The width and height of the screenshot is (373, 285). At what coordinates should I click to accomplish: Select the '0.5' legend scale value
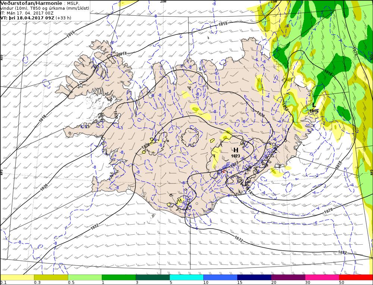[x=71, y=283]
